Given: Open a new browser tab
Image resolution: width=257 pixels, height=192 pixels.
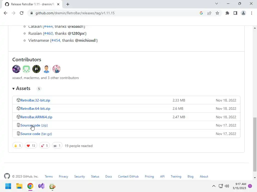Looking at the screenshot, I should [x=68, y=4].
